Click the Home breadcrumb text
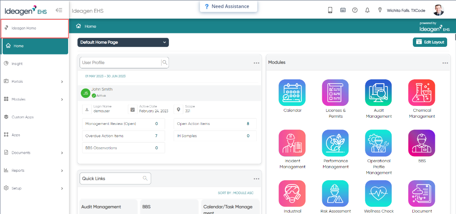The width and height of the screenshot is (456, 214). click(91, 27)
